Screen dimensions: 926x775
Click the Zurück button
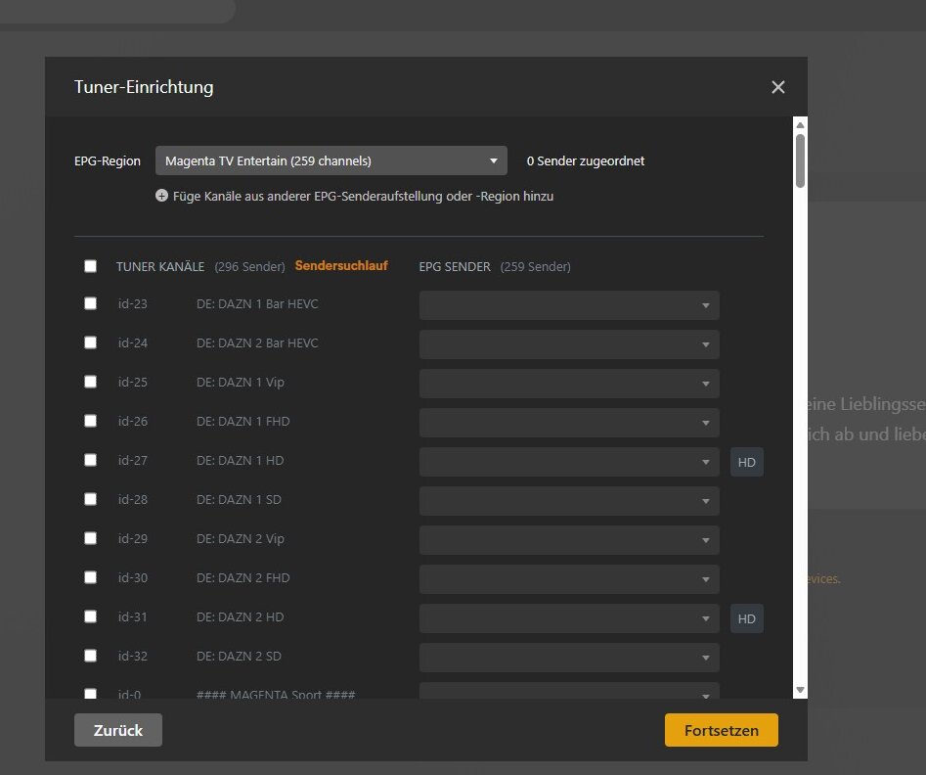[118, 730]
